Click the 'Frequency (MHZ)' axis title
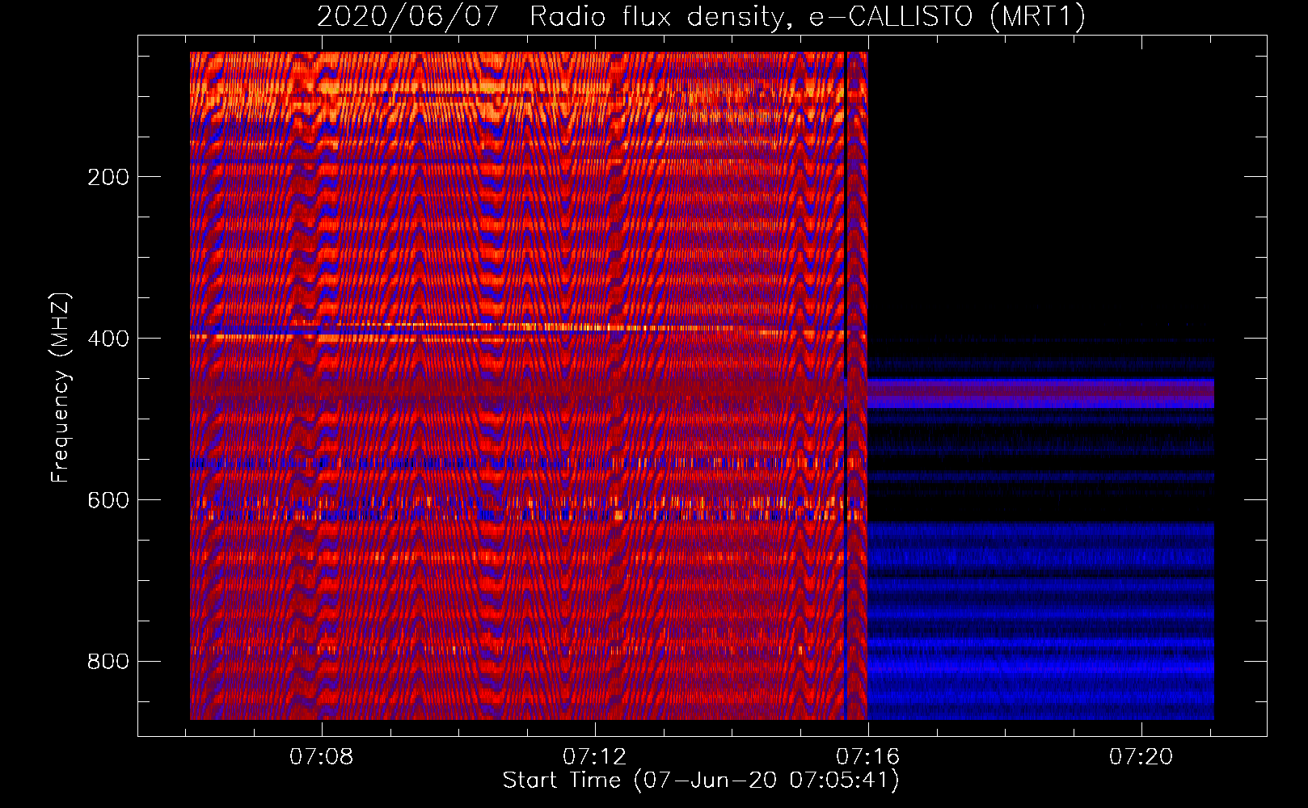The width and height of the screenshot is (1308, 808). (x=60, y=387)
